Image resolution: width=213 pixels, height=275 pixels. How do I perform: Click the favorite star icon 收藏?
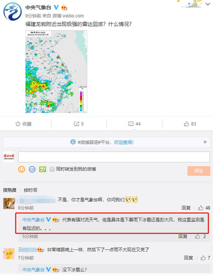(18, 124)
